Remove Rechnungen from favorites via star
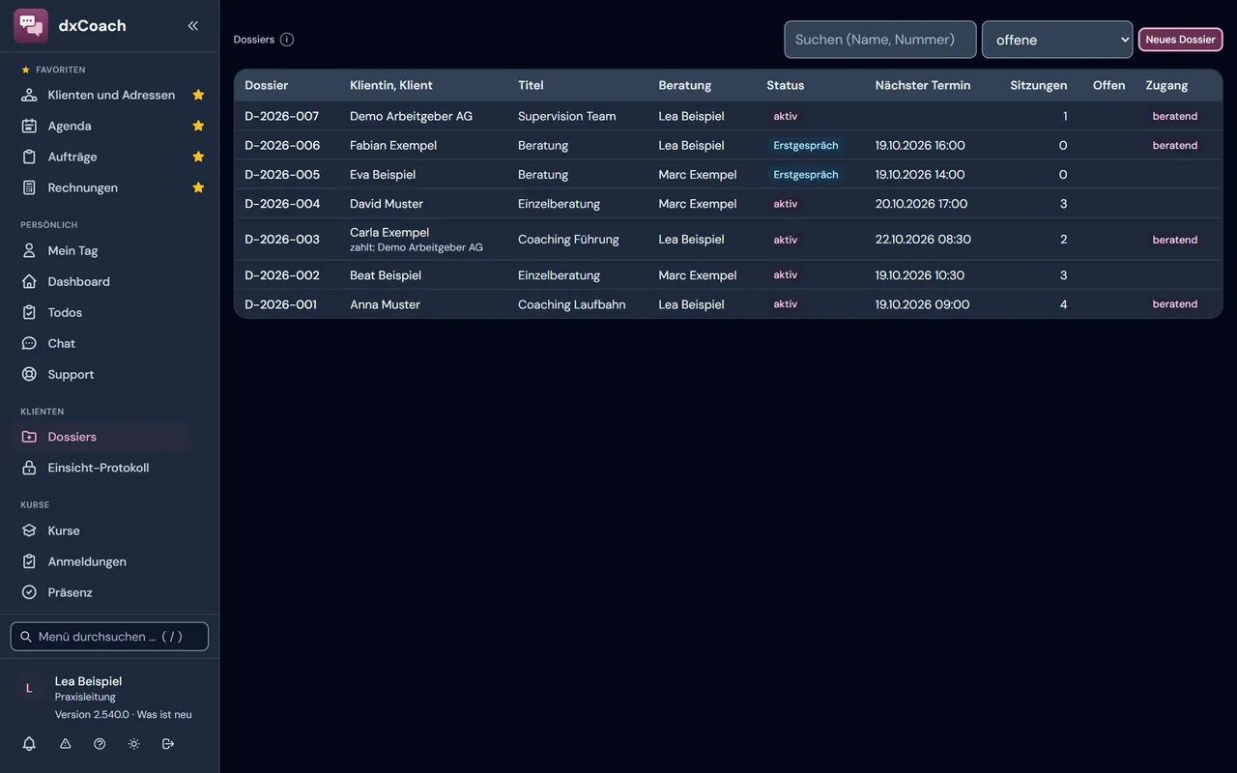This screenshot has height=773, width=1237. (x=198, y=187)
